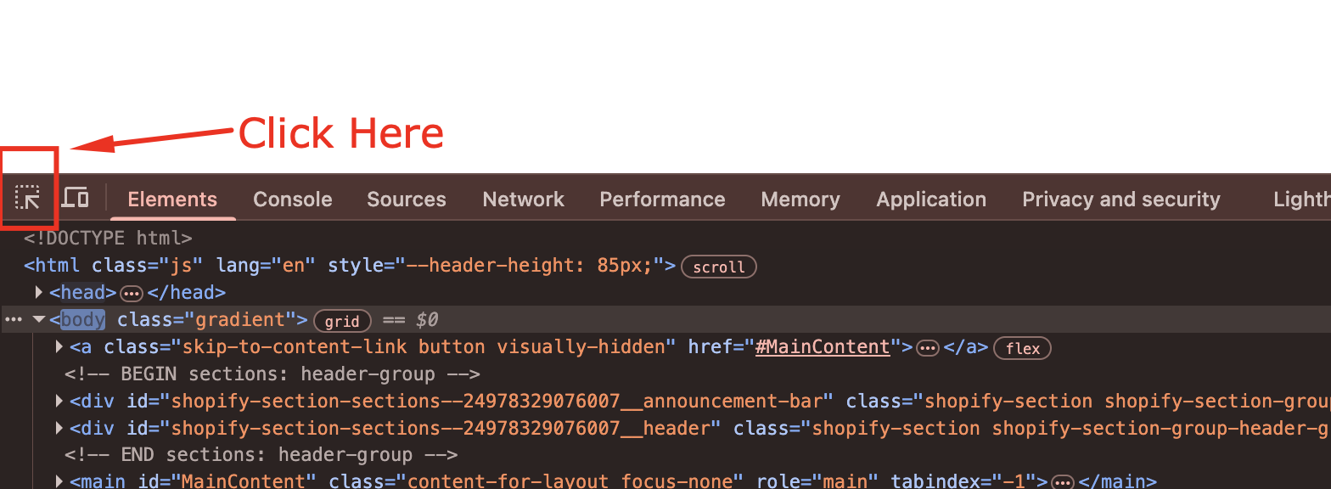Expand the head node
1331x489 pixels.
[39, 293]
